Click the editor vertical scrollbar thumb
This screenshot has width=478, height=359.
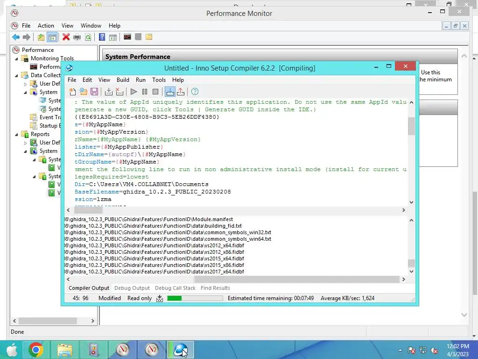[x=411, y=126]
